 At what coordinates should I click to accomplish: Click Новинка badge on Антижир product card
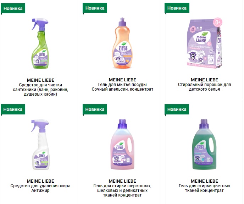pos(13,109)
